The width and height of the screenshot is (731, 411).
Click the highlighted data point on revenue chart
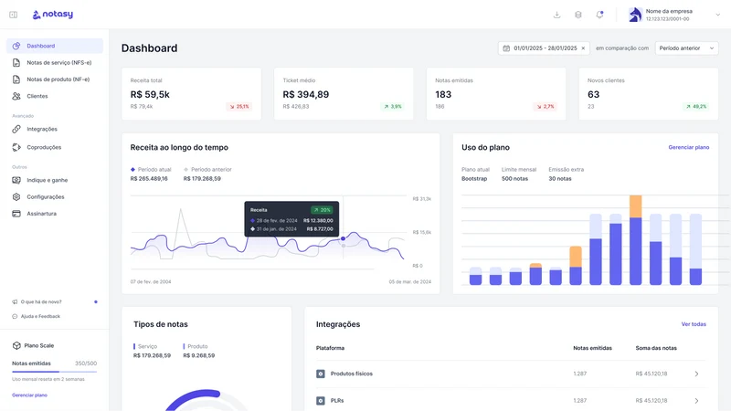(x=344, y=238)
